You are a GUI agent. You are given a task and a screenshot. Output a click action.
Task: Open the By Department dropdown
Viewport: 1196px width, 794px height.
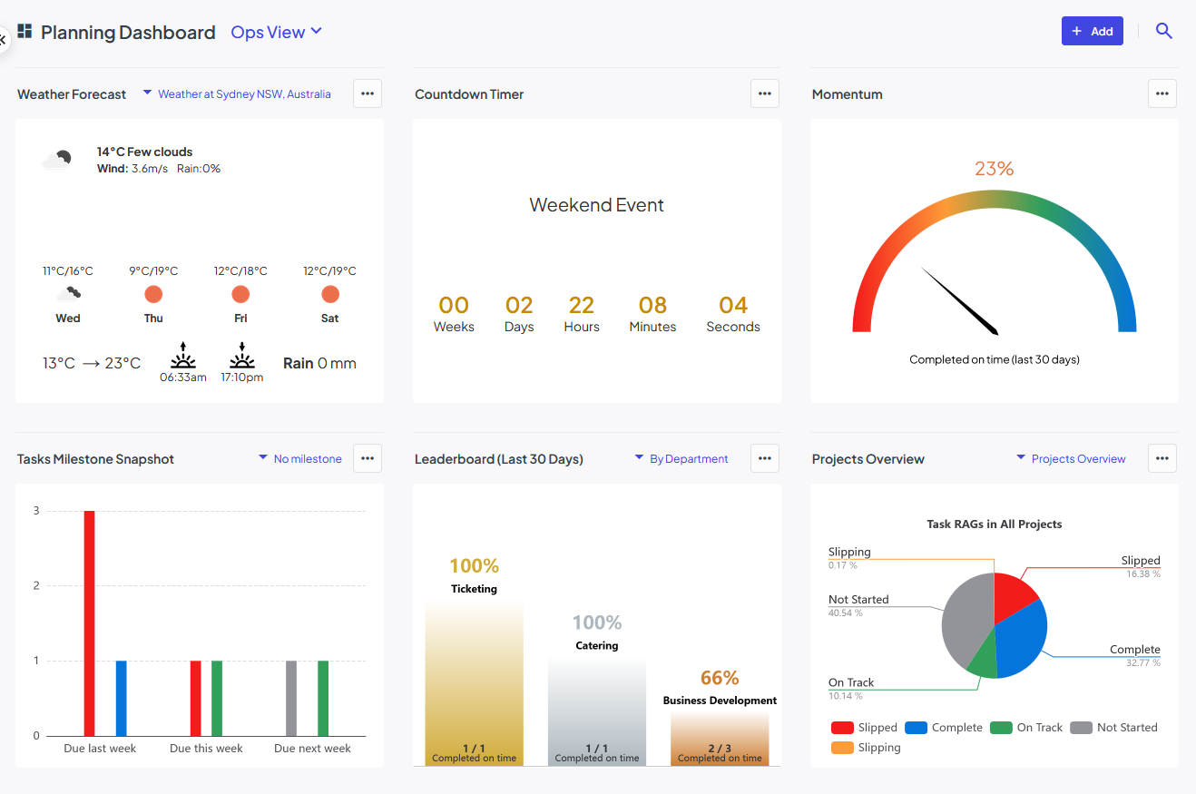pos(681,458)
